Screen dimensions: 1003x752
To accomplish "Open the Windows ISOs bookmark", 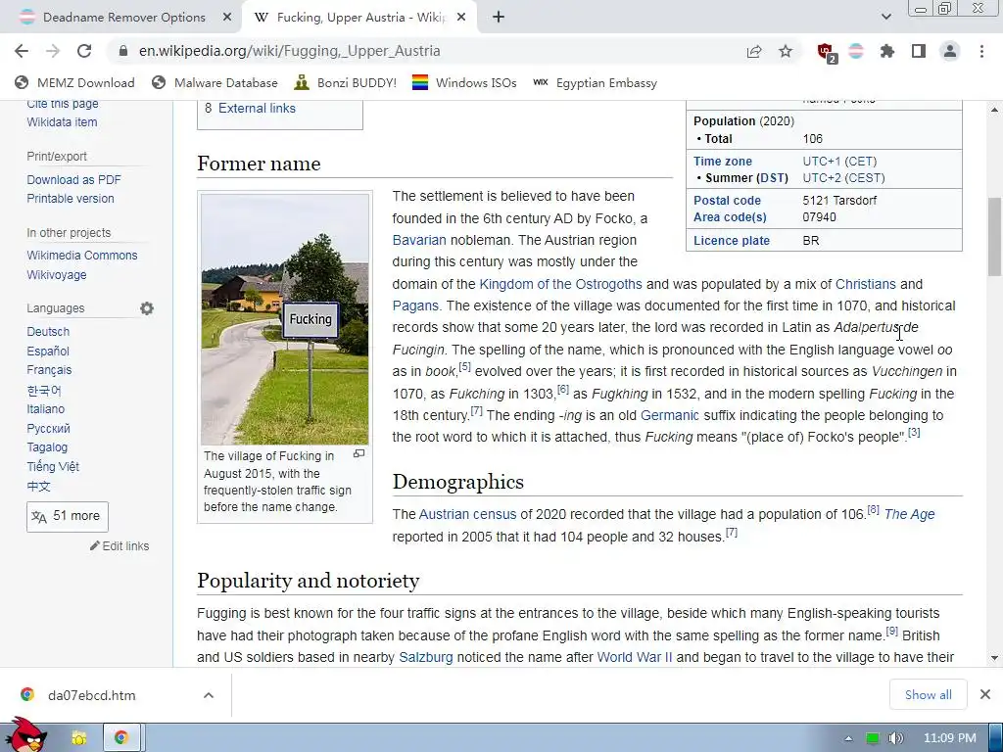I will [464, 83].
